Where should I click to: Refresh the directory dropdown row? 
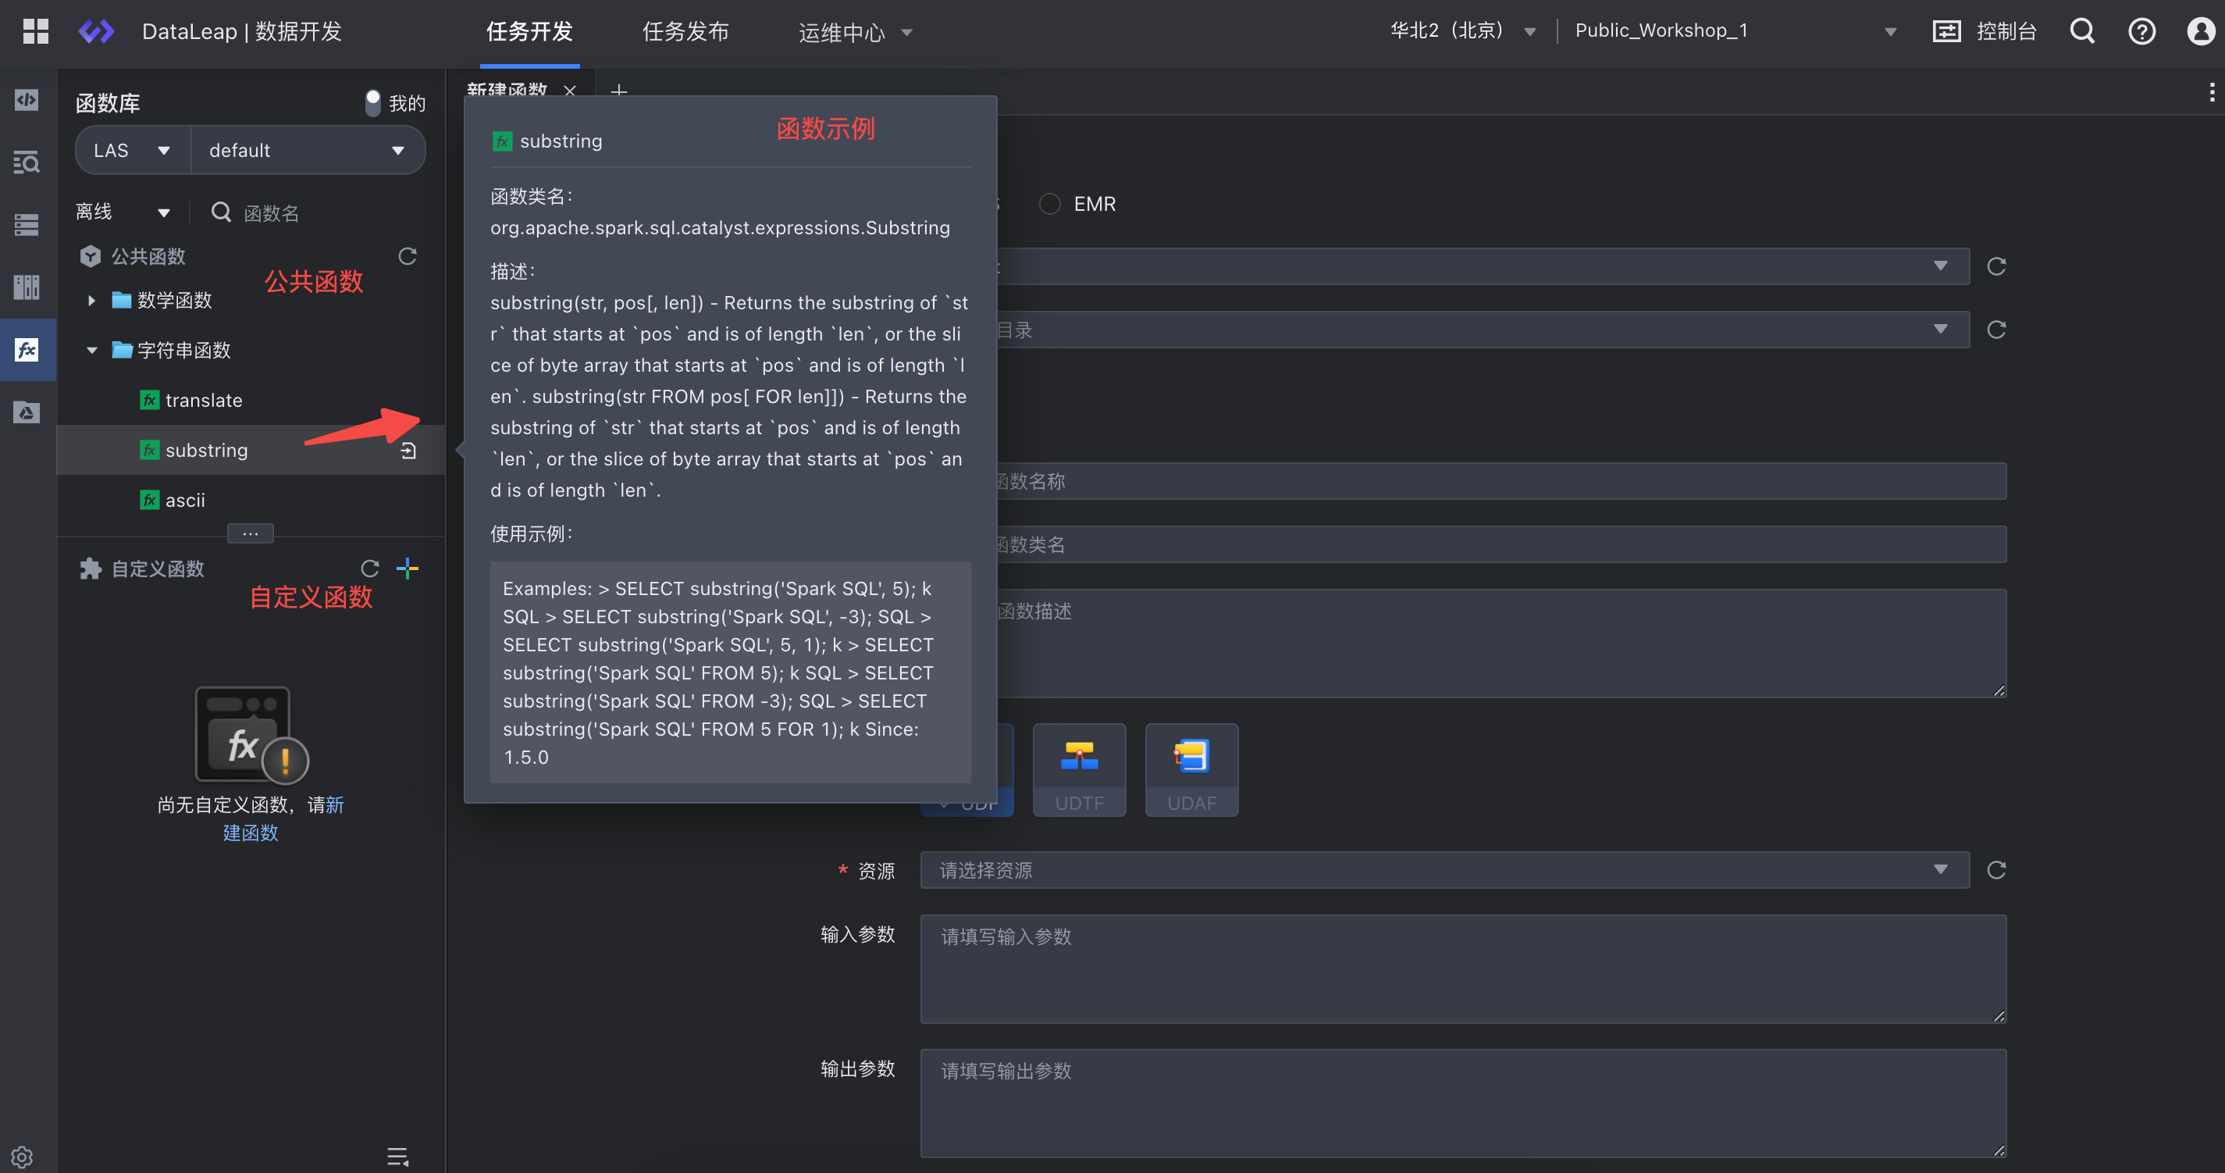(x=1996, y=329)
